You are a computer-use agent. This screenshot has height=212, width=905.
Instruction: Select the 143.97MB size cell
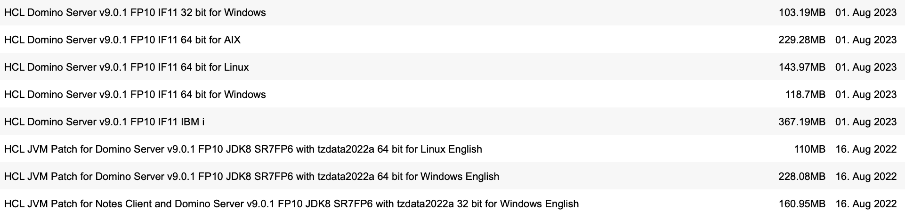click(801, 67)
